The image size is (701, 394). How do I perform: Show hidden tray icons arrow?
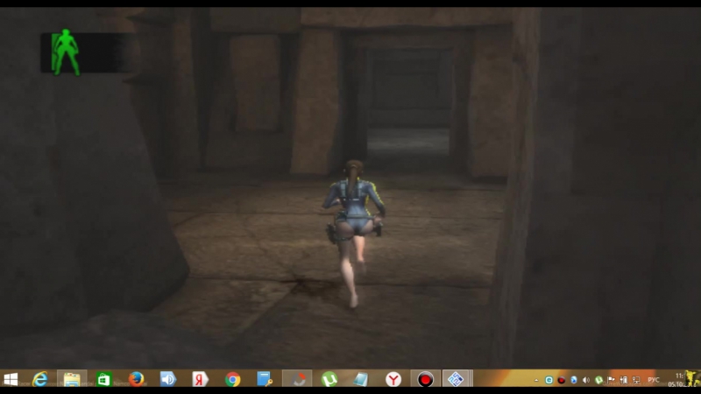click(536, 381)
